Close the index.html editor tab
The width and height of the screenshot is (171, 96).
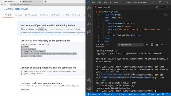109,7
